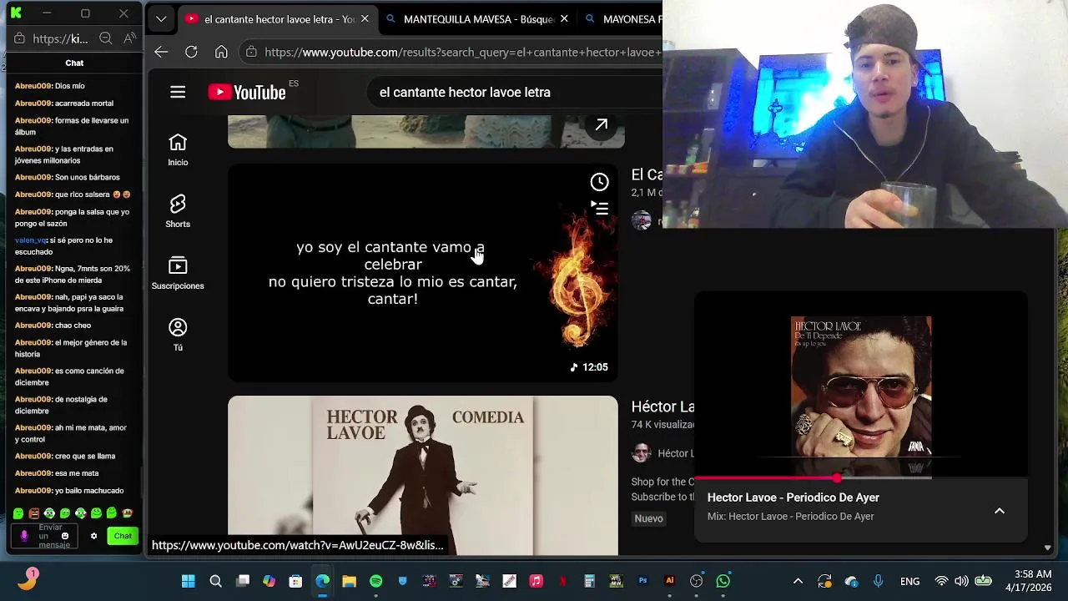Viewport: 1068px width, 601px height.
Task: Open YouTube home via the logo
Action: [x=247, y=92]
